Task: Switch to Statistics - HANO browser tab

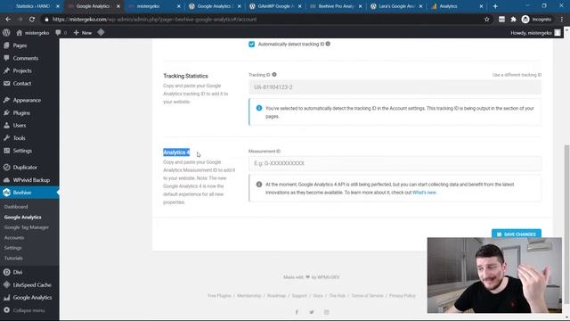Action: (33, 6)
